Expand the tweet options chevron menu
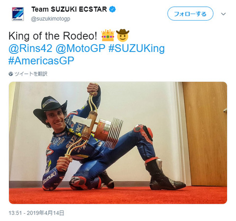 coord(223,14)
